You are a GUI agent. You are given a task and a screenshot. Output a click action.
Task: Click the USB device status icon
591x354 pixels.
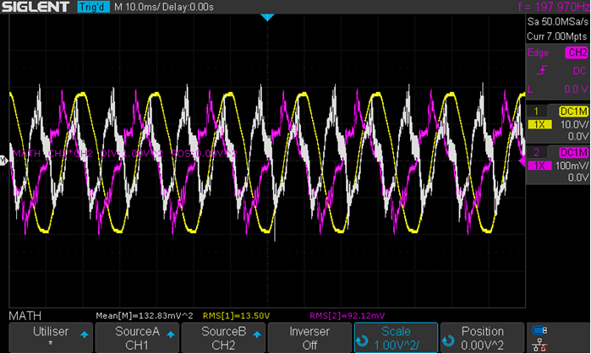[539, 330]
